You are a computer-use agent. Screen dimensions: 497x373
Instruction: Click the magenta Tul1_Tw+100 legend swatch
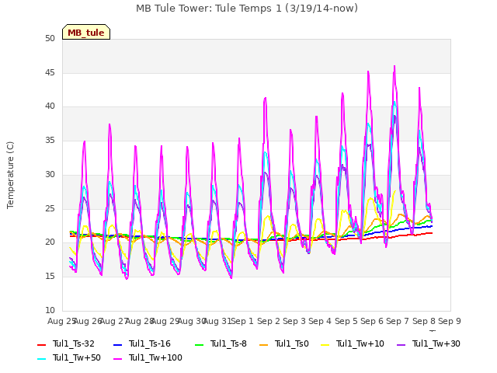click(117, 358)
